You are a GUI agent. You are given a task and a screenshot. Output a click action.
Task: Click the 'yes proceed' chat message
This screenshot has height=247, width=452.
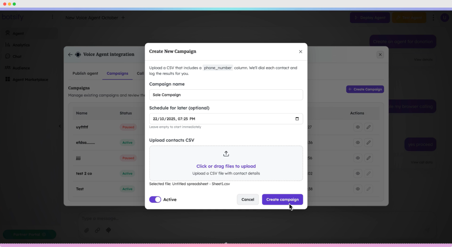pos(420,144)
